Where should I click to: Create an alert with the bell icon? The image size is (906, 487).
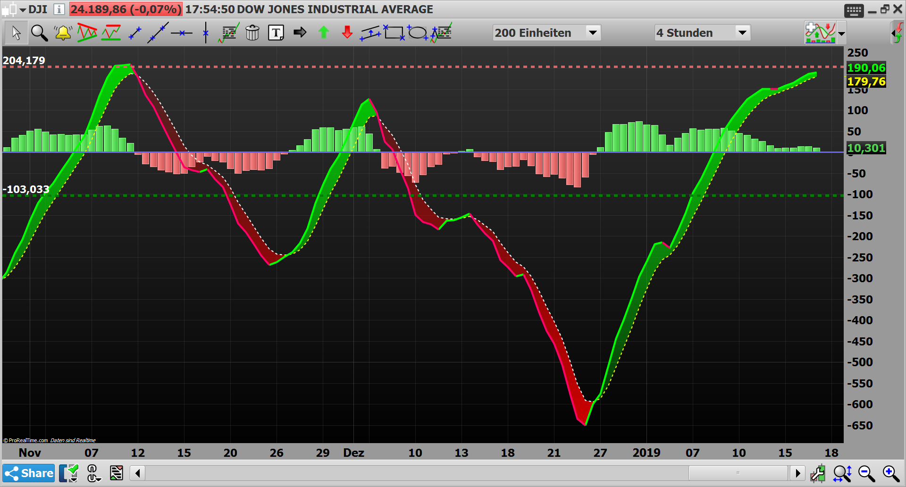pos(63,33)
